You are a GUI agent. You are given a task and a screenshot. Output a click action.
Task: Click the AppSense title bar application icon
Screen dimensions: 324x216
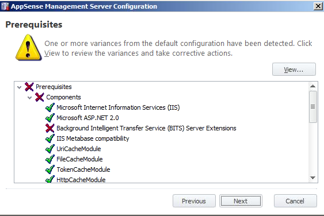click(x=5, y=6)
